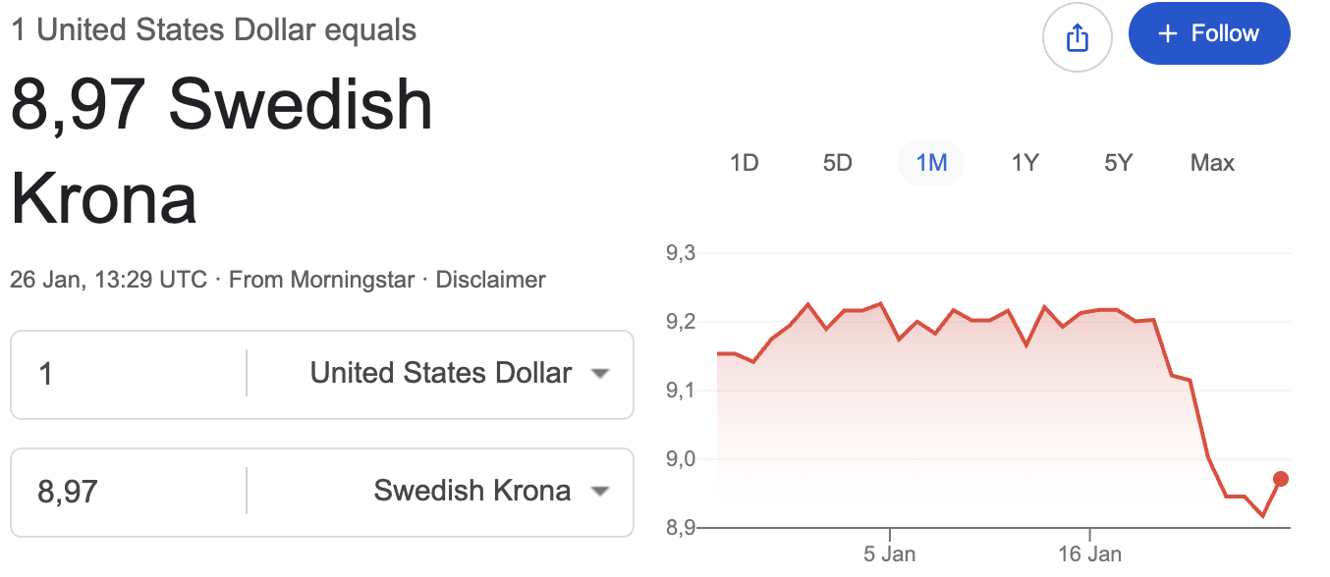Click the US Dollar amount field
Image resolution: width=1330 pixels, height=577 pixels.
[128, 374]
